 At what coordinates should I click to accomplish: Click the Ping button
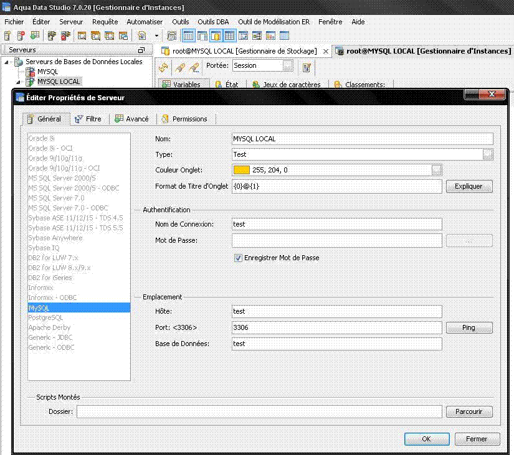point(469,327)
